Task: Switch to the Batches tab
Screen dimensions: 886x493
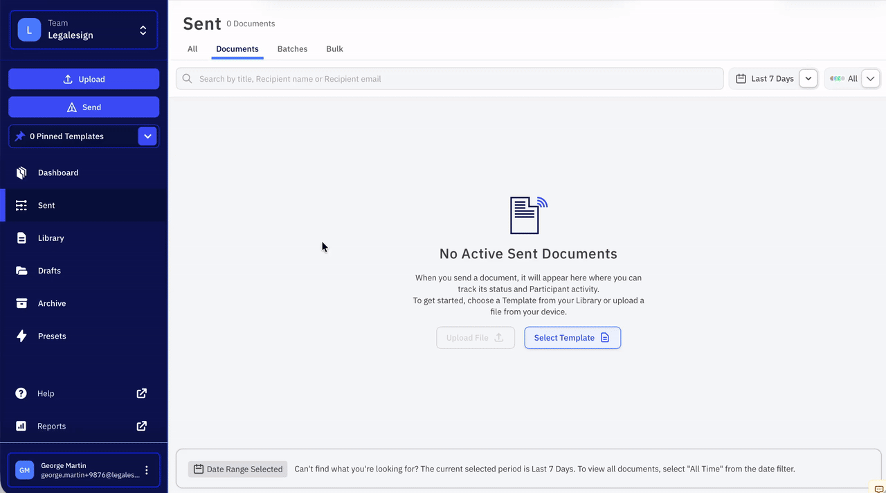Action: pyautogui.click(x=292, y=48)
